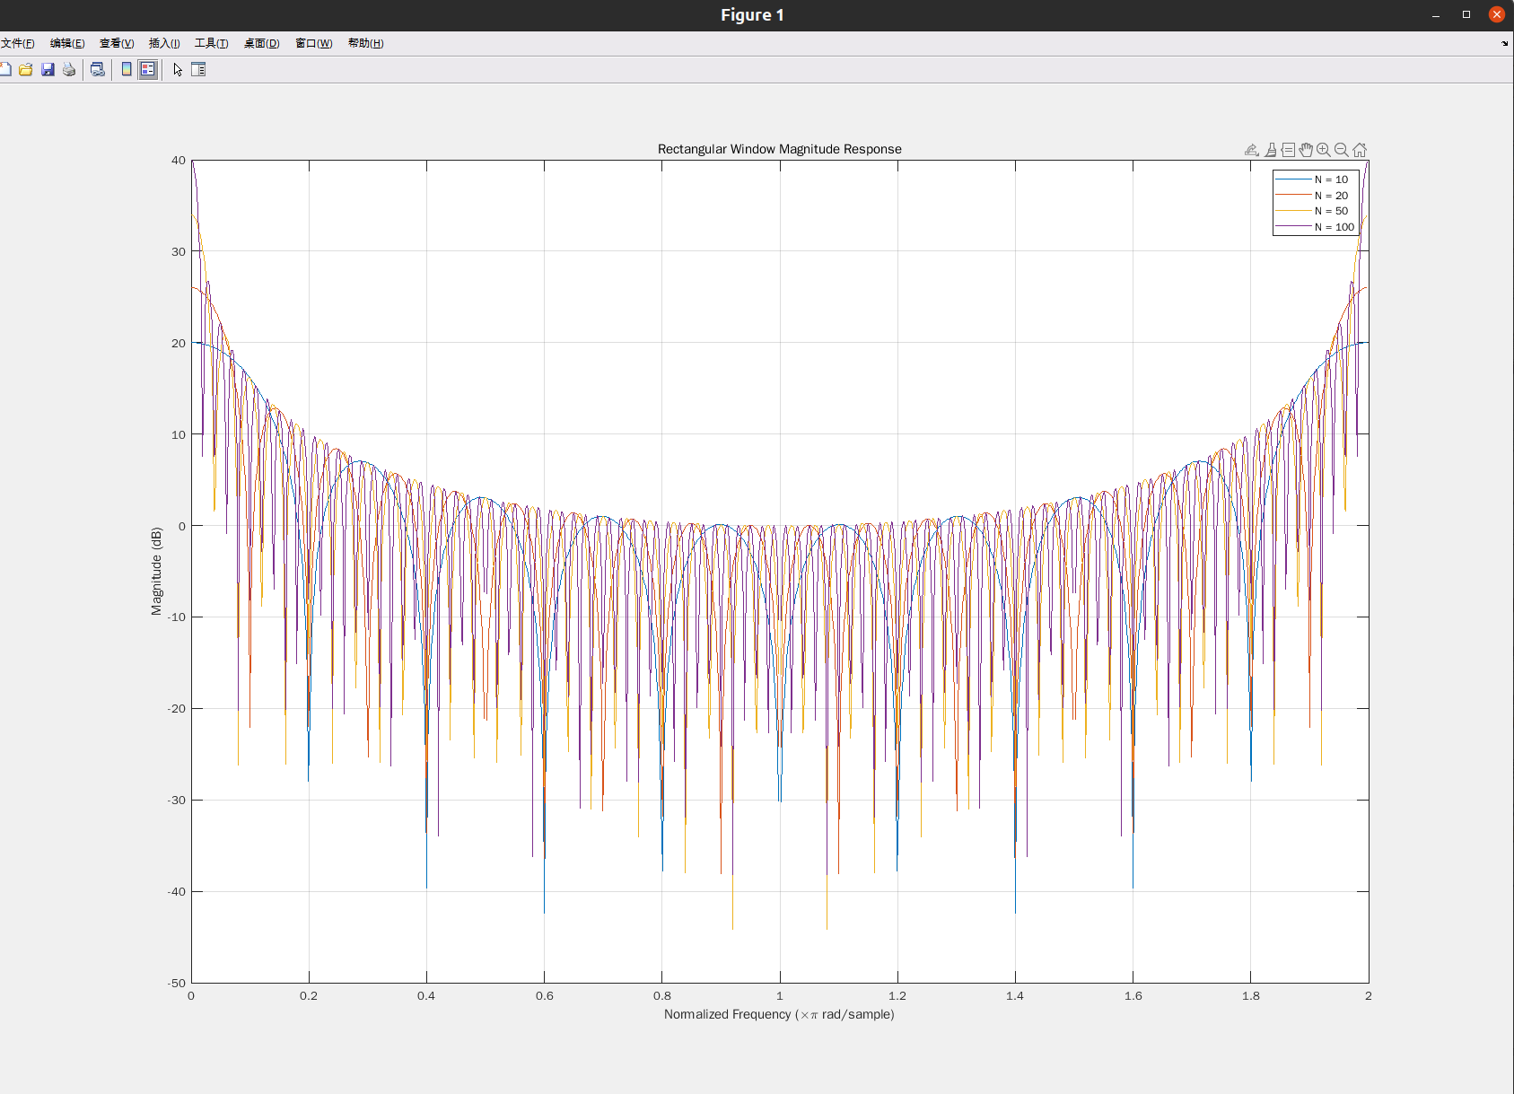Open the 插入(I) menu
Viewport: 1514px width, 1094px height.
pyautogui.click(x=164, y=43)
